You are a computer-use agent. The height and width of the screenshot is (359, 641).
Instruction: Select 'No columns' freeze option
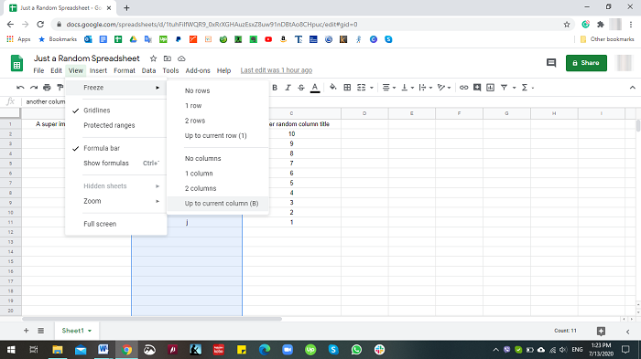pyautogui.click(x=218, y=158)
